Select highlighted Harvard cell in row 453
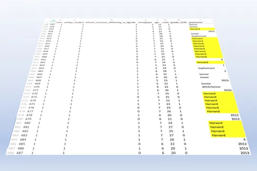 (x=205, y=38)
